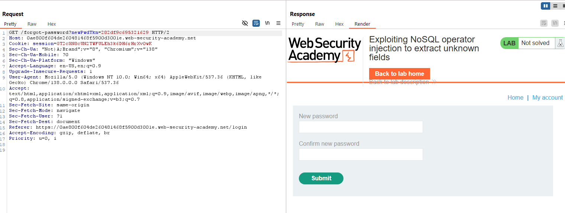Switch to Hex tab in Request
This screenshot has height=213, width=565.
52,24
